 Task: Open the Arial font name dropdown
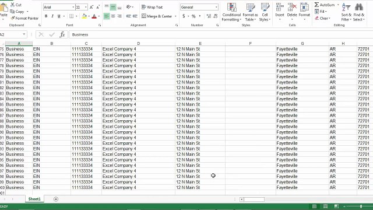click(x=73, y=8)
